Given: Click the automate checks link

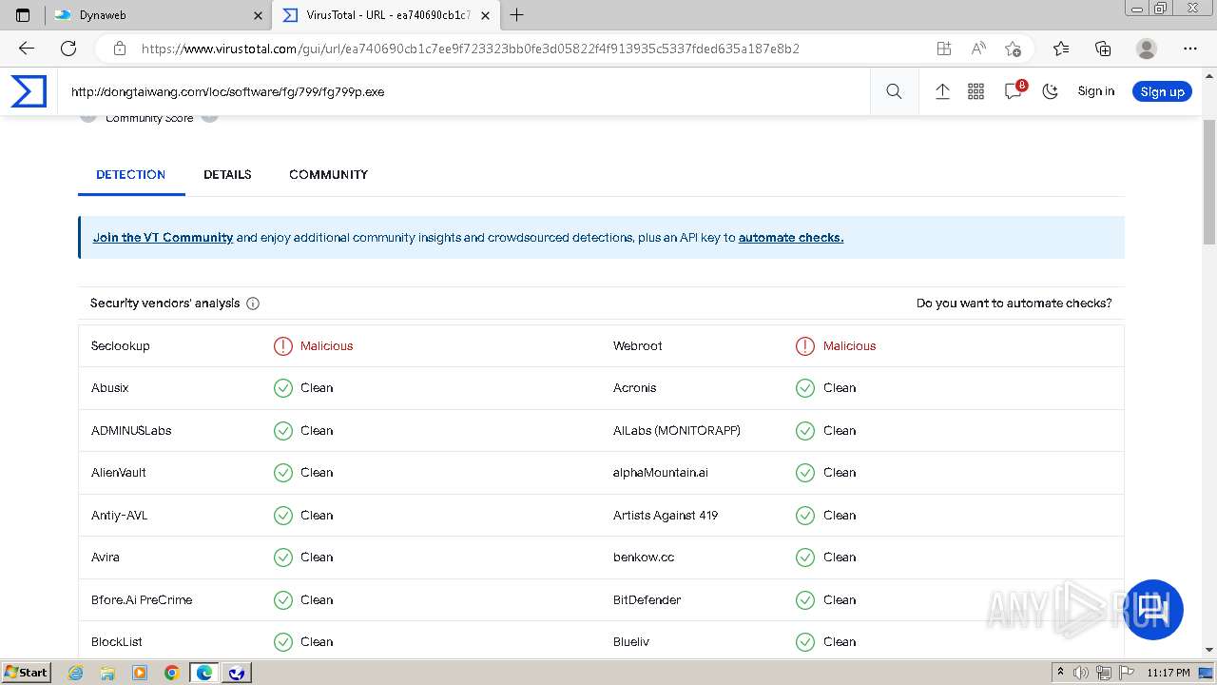Looking at the screenshot, I should [x=791, y=238].
